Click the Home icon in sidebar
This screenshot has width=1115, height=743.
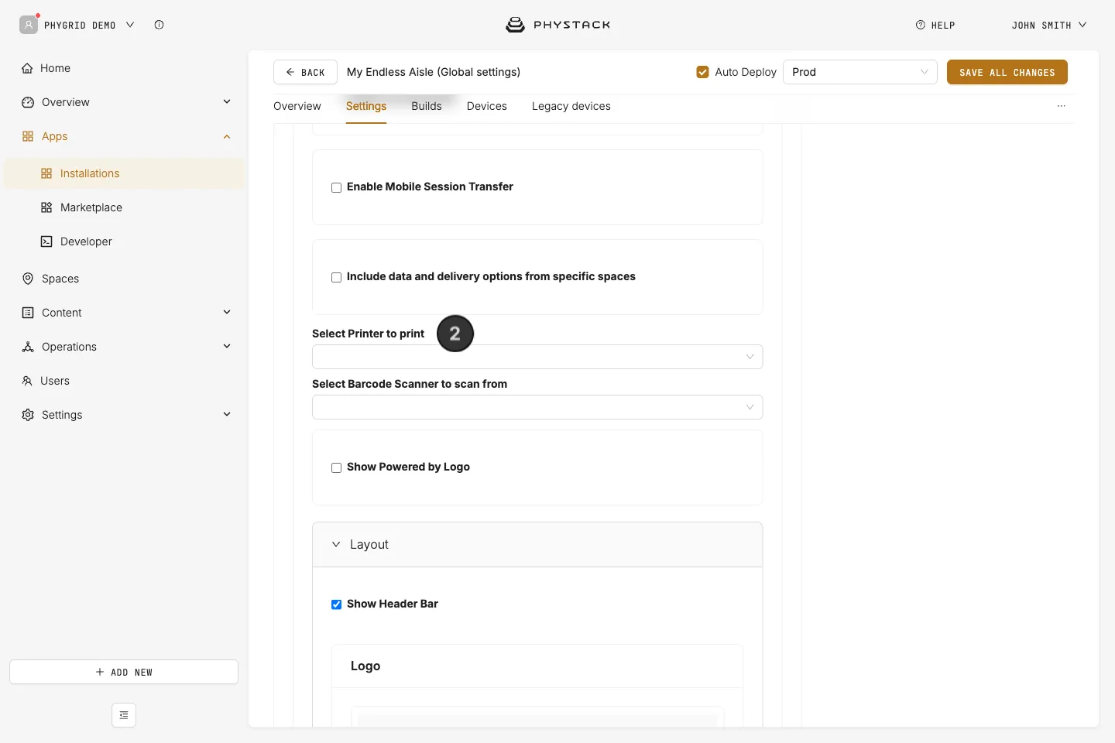click(27, 68)
